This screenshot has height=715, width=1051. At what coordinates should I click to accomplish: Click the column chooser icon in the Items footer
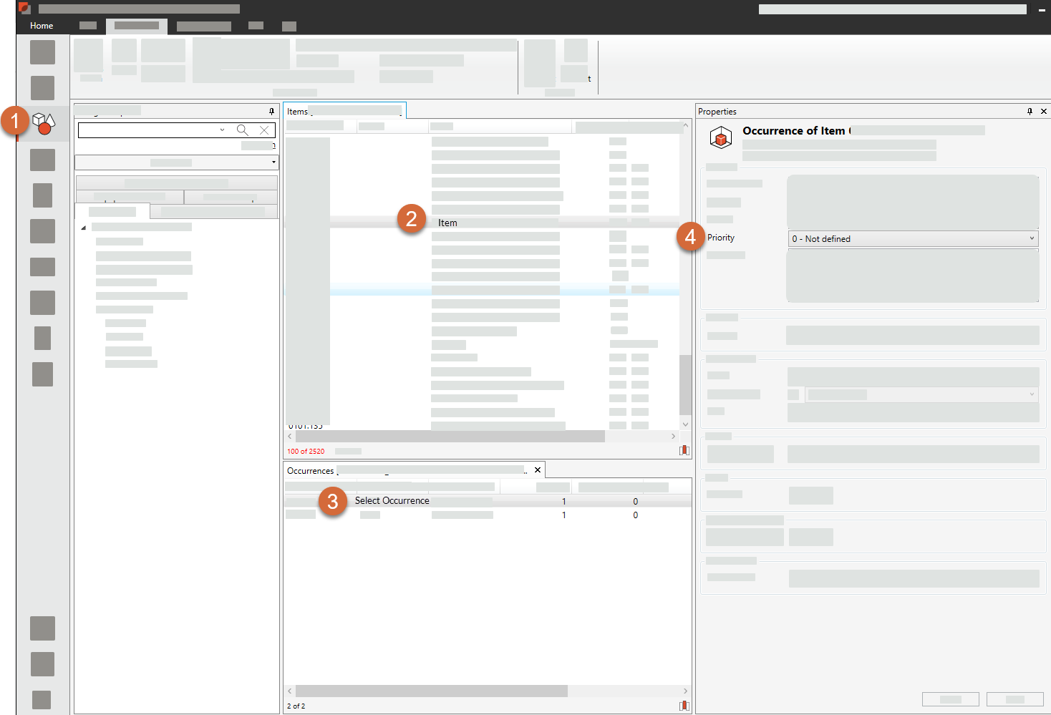point(684,450)
